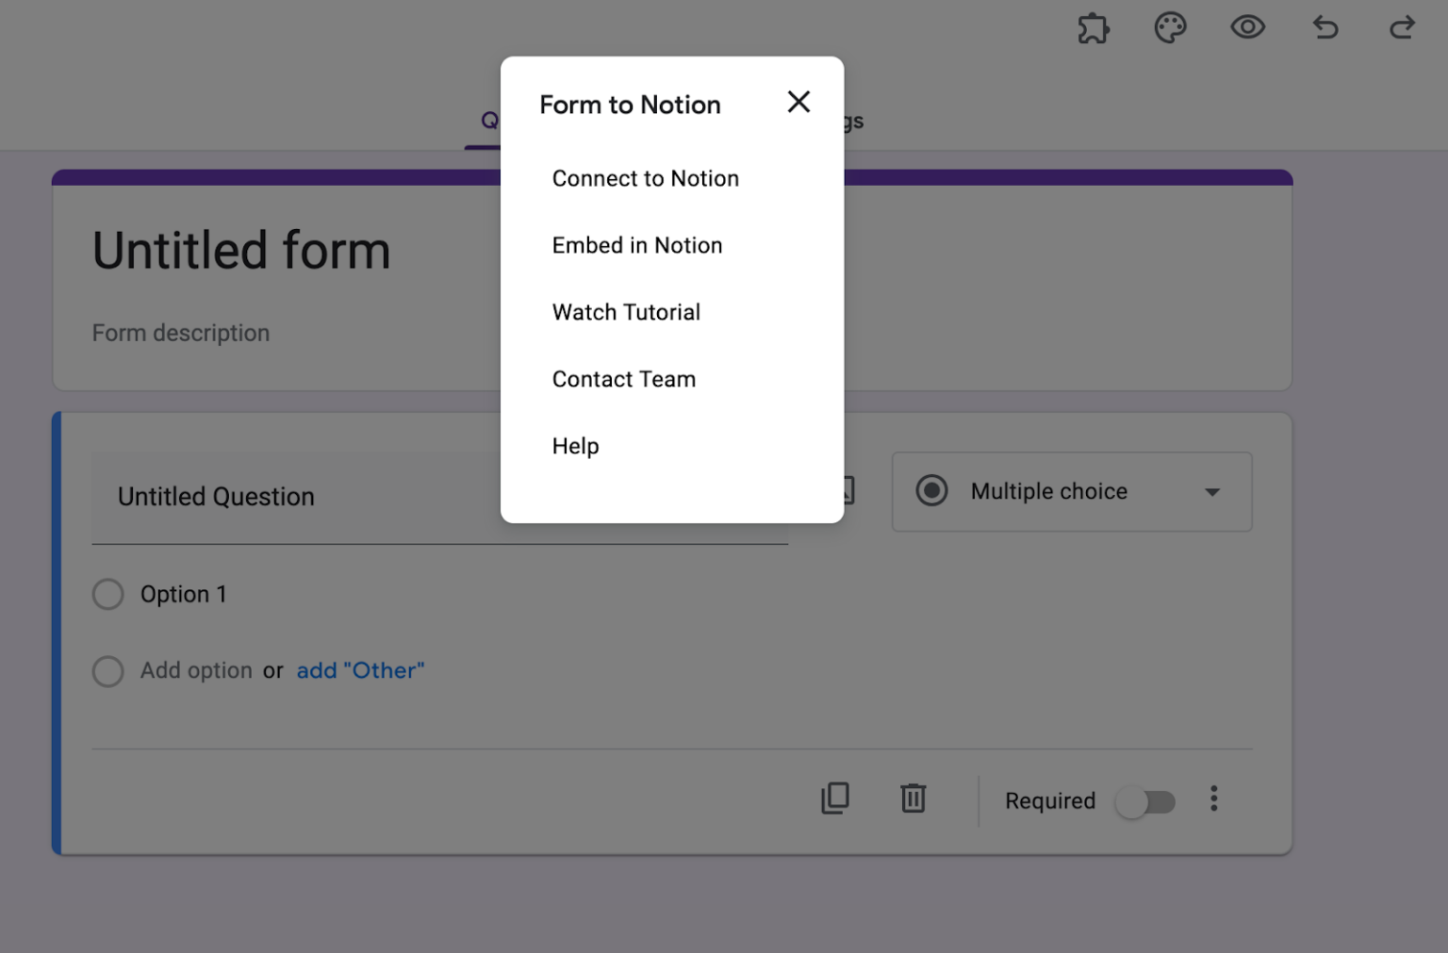Viewport: 1448px width, 953px height.
Task: Click the undo arrow icon
Action: pos(1325,28)
